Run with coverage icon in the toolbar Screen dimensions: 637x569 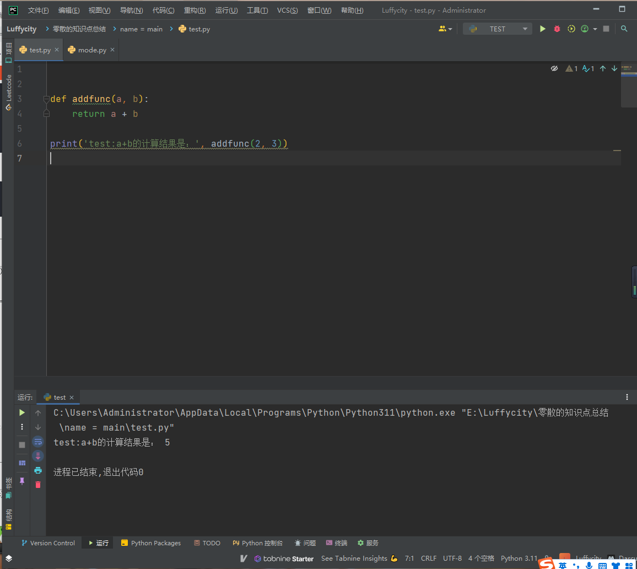[570, 29]
